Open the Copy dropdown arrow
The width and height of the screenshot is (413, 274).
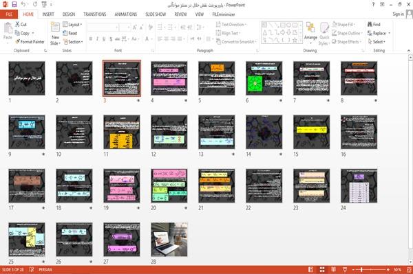[x=33, y=33]
